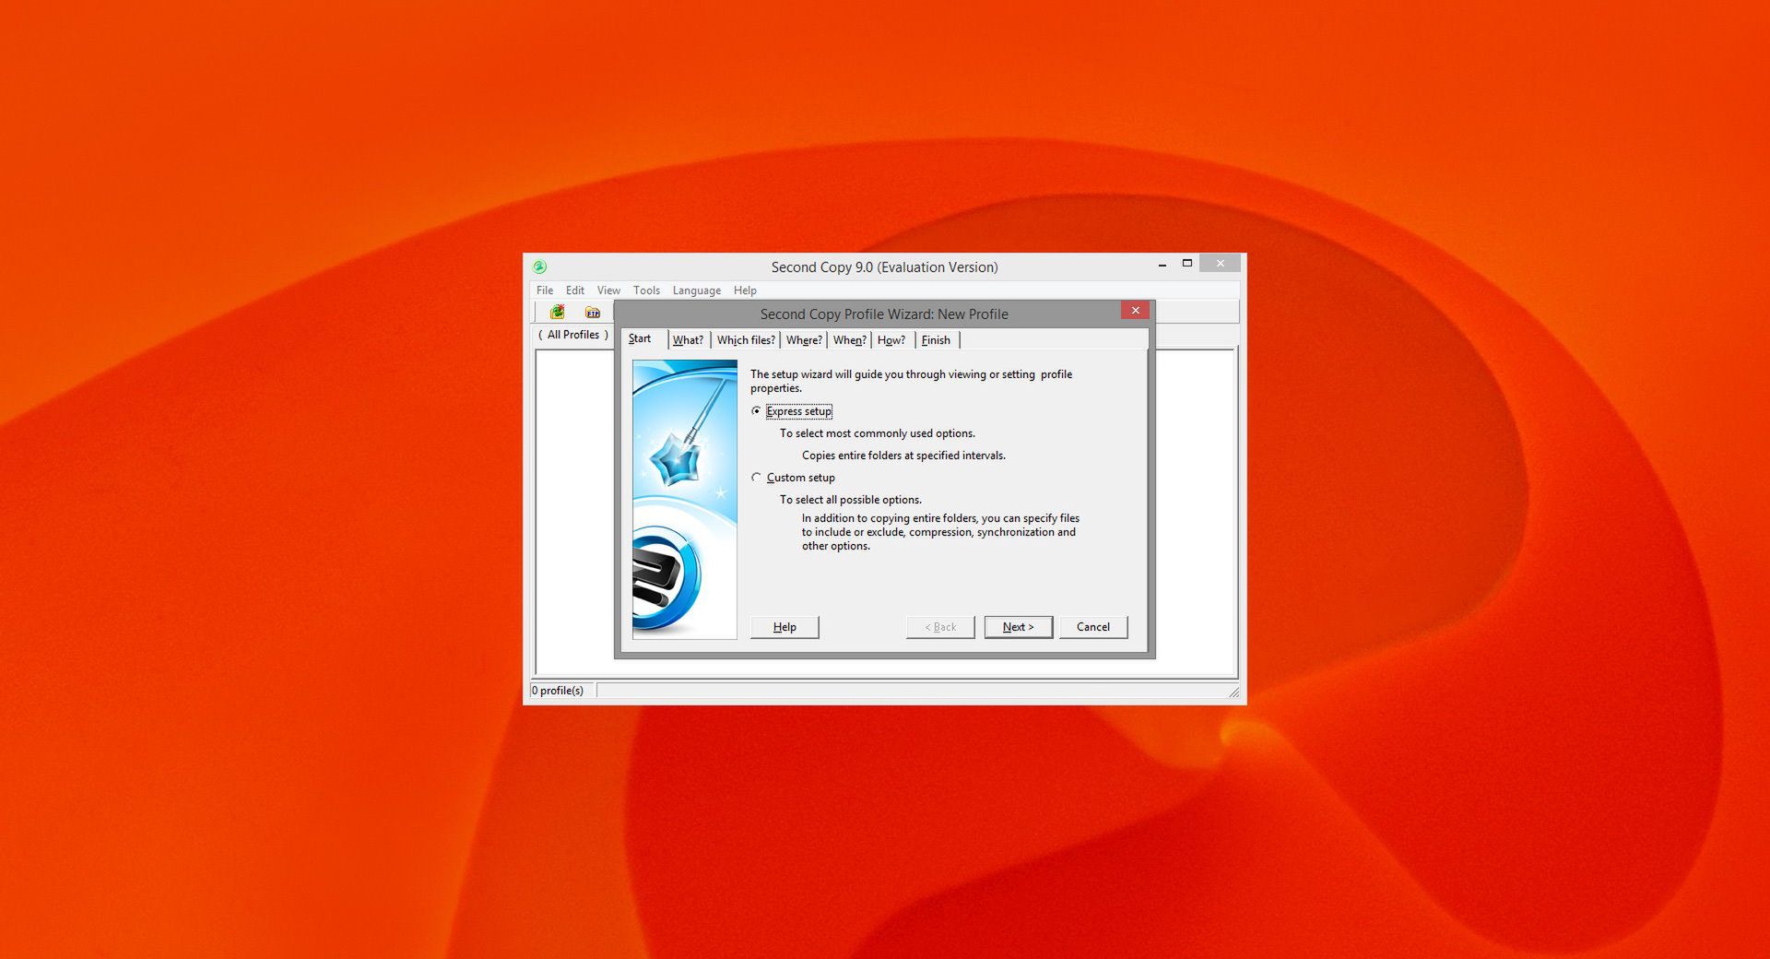This screenshot has height=959, width=1770.
Task: Switch to the What? tab
Action: 688,339
